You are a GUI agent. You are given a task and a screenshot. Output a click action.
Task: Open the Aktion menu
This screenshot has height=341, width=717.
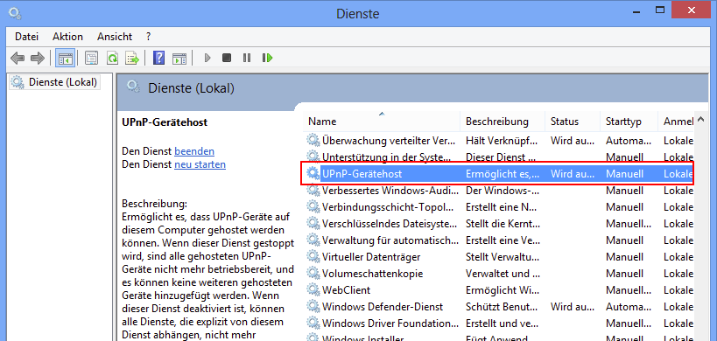tap(67, 37)
